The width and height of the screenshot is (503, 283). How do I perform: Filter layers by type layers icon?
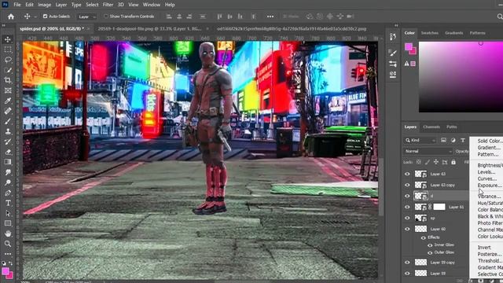[x=463, y=140]
